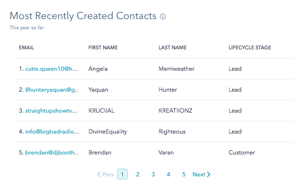Viewport: 307px width, 188px height.
Task: Go to page 5 of contacts
Action: pos(184,174)
